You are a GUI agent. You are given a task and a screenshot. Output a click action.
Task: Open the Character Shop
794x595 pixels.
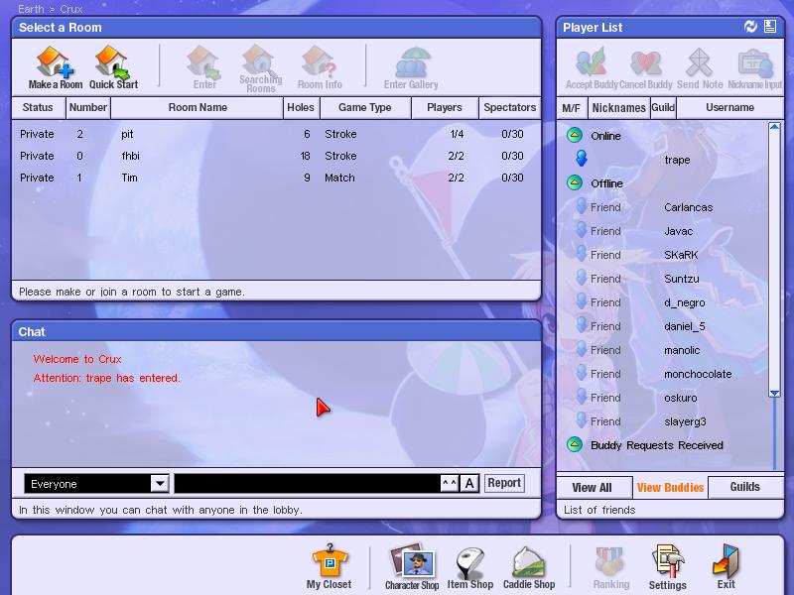click(x=412, y=566)
